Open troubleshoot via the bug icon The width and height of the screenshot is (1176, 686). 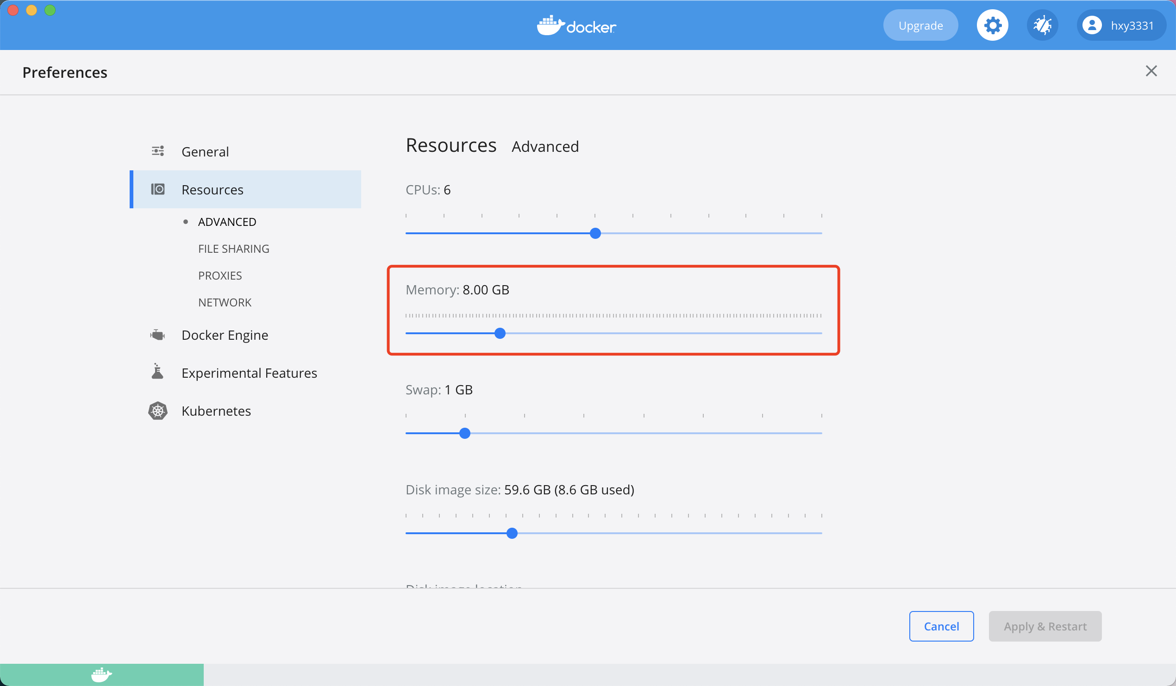click(x=1042, y=25)
